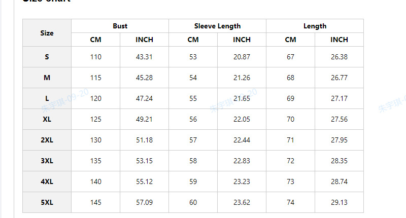The image size is (406, 218).
Task: Click the INCH subheader under Sleeve Length
Action: 242,40
